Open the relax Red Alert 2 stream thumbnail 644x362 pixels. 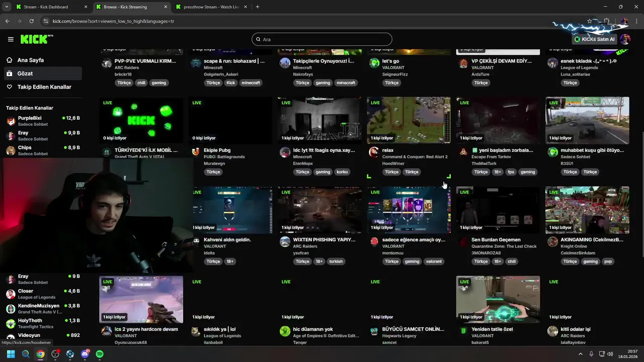tap(409, 121)
